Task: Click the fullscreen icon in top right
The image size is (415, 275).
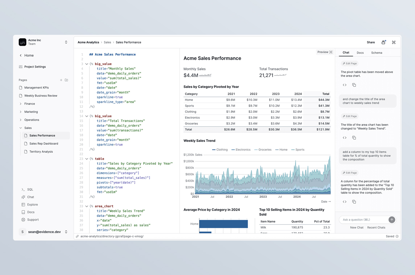Action: [x=394, y=42]
